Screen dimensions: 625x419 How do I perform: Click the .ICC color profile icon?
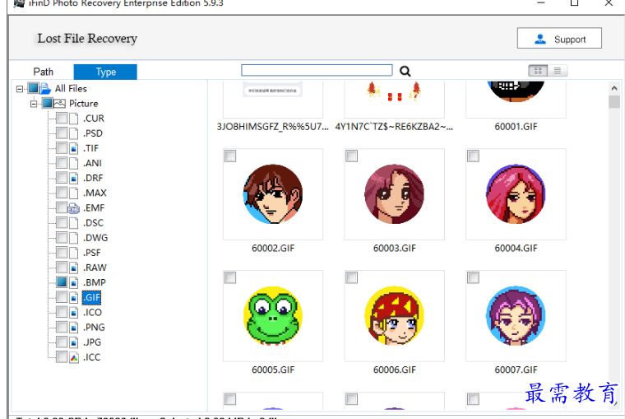pos(74,357)
